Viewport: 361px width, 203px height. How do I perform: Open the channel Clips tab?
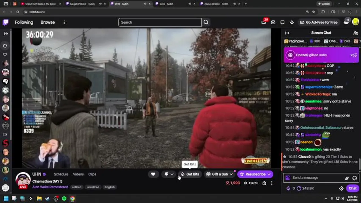pyautogui.click(x=92, y=174)
